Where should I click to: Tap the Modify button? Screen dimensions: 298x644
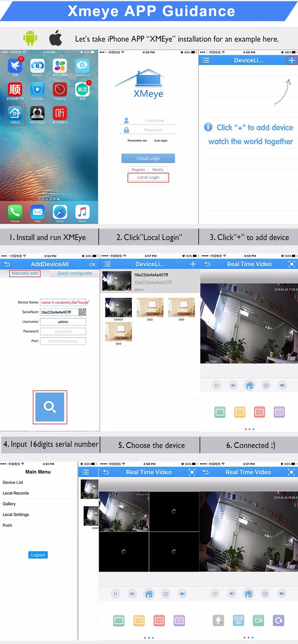[158, 170]
